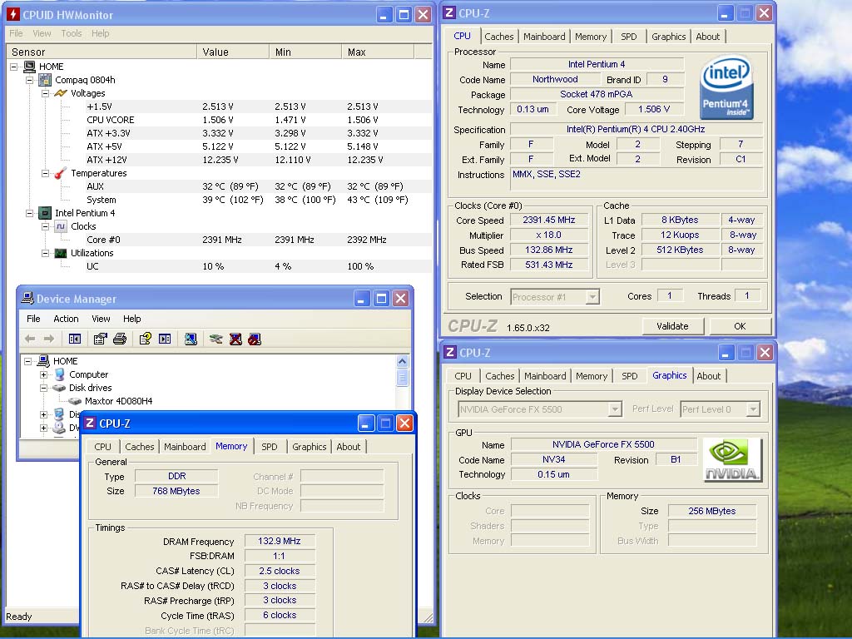Toggle the Show/Hide Console Tree toolbar icon
Screen dimensions: 852x639
[x=75, y=339]
